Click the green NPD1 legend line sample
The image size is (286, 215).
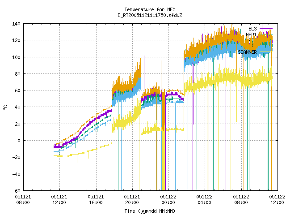tap(266, 34)
